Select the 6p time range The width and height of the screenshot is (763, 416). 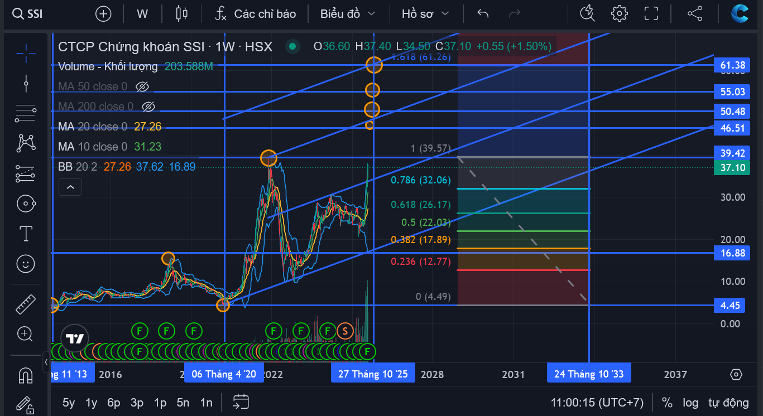[114, 403]
